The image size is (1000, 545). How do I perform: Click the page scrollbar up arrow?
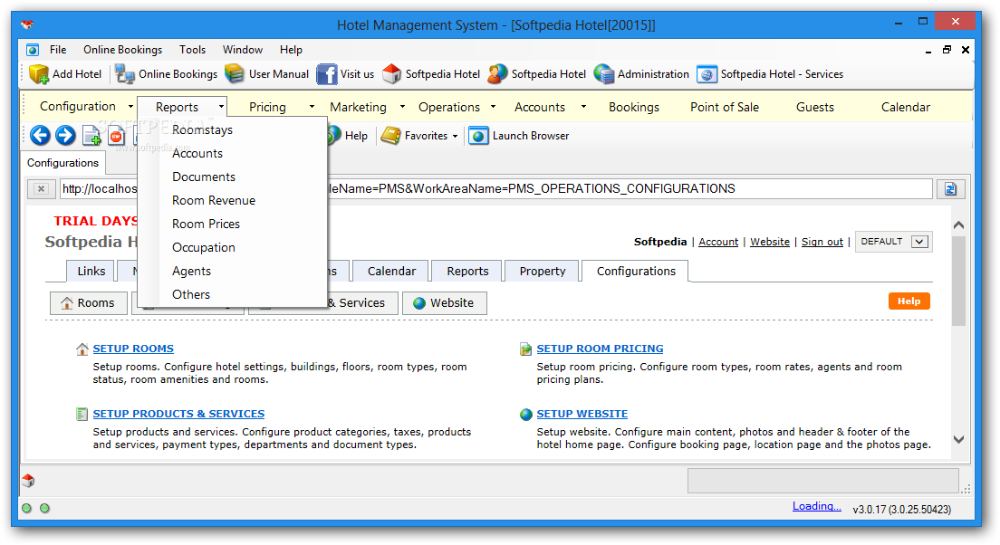coord(958,225)
